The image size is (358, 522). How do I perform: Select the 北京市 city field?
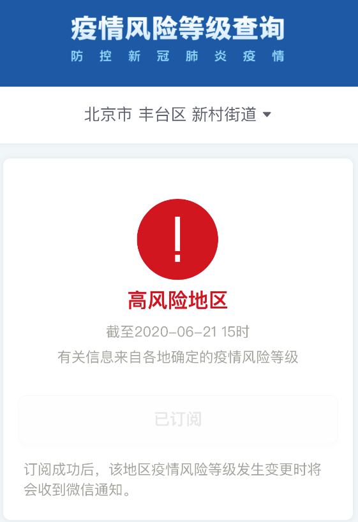click(108, 114)
